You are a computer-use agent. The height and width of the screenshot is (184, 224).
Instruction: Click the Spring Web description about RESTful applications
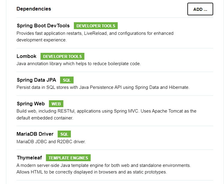pos(106,114)
